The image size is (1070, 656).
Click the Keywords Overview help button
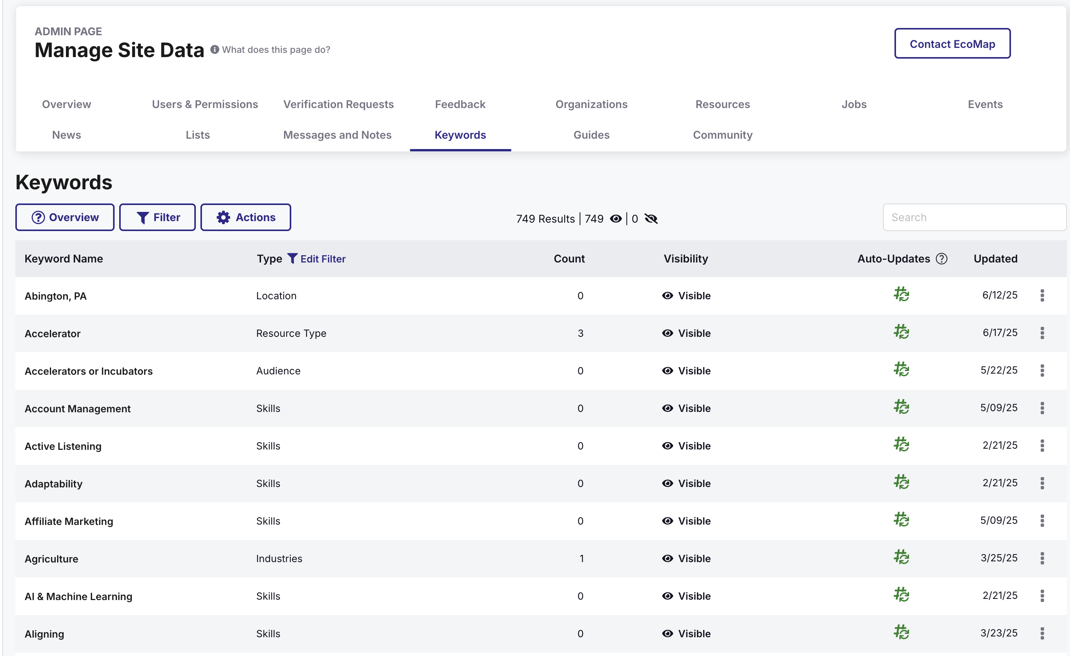point(65,217)
